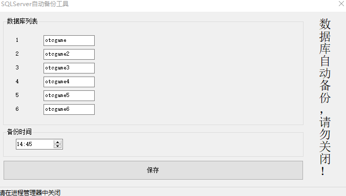Viewport: 346px width, 196px height.
Task: Select the otcgame2 database text box
Action: [69, 54]
